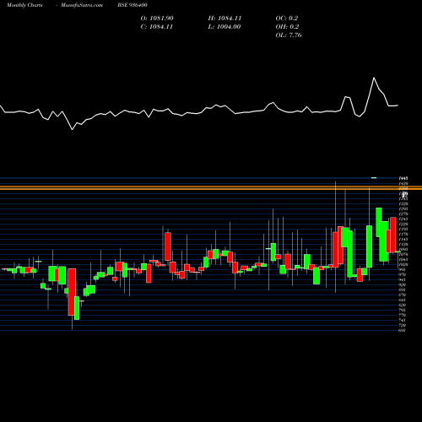The width and height of the screenshot is (422, 422).
Task: Select the open value 'O: 1081.90'
Action: [x=157, y=19]
